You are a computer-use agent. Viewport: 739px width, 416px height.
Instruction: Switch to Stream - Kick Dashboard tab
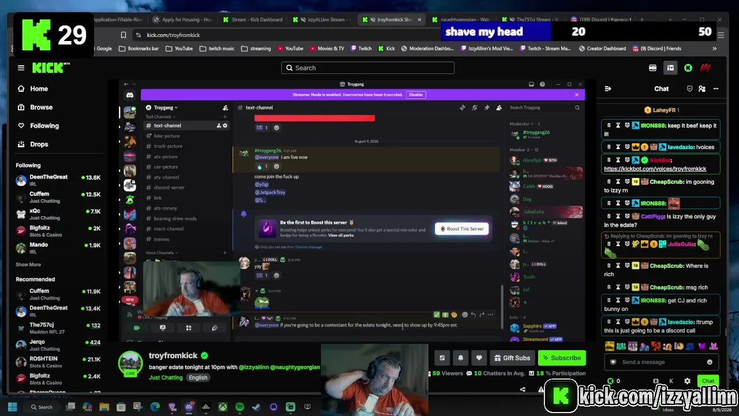[252, 20]
